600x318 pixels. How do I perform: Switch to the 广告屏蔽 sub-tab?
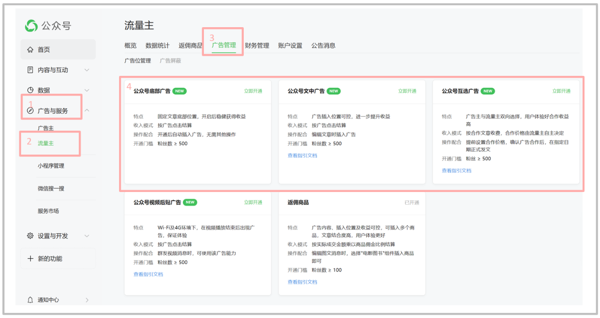click(170, 60)
